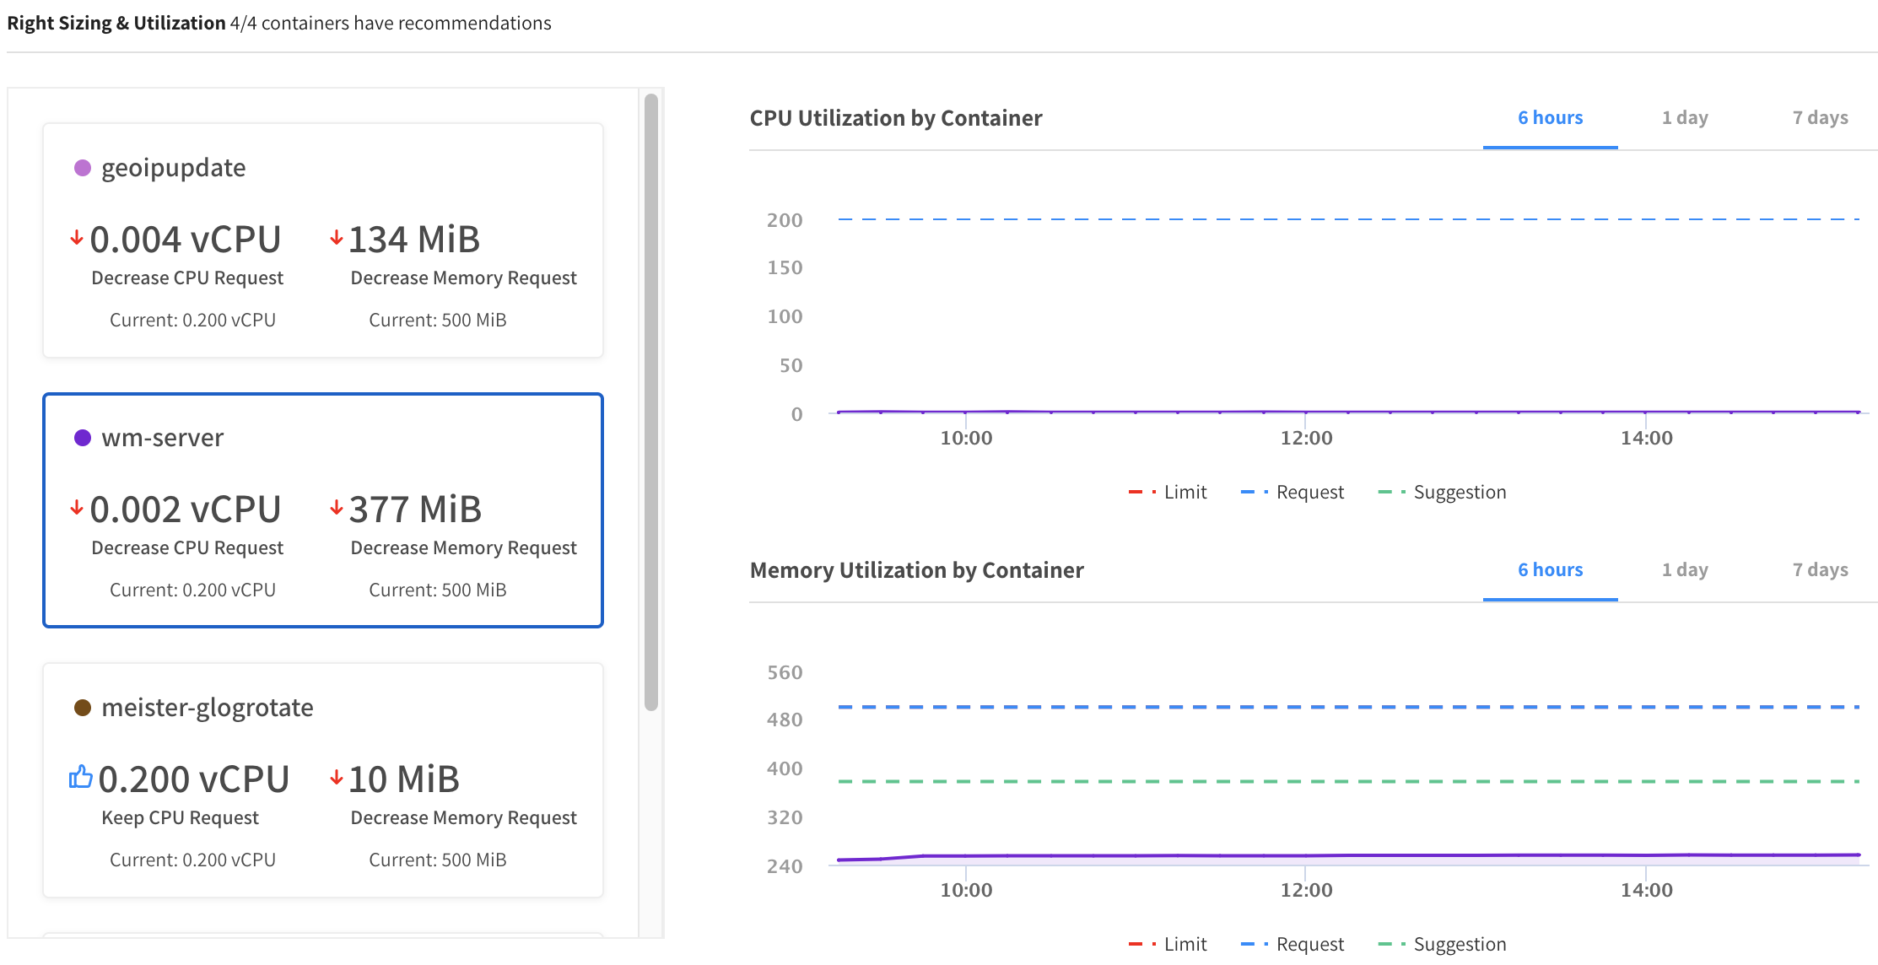Click geoipupdate pink color dot
The image size is (1878, 965).
click(83, 168)
